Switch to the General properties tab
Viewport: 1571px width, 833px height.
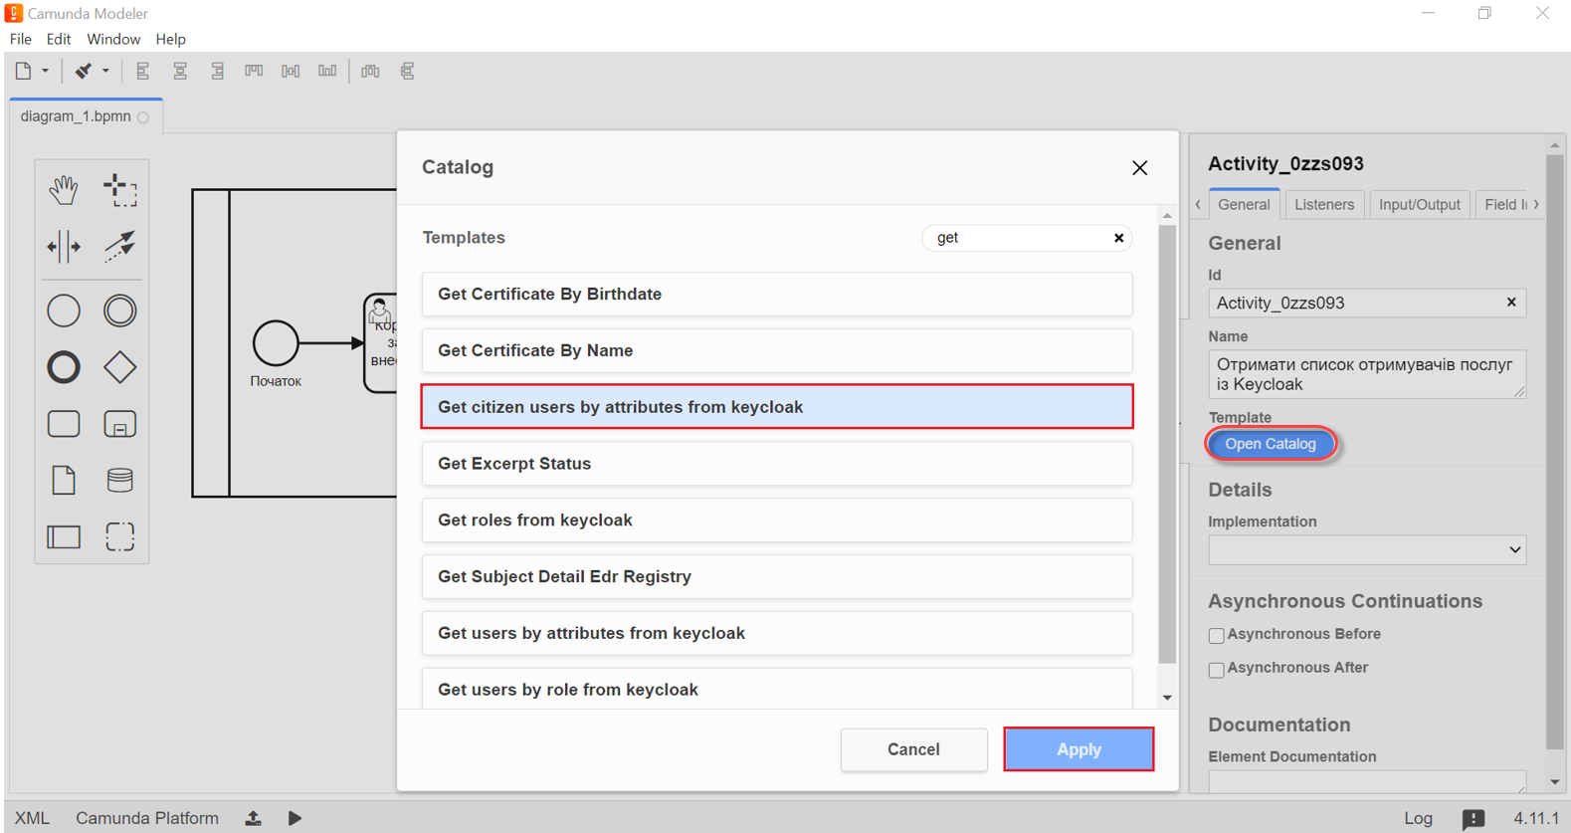1244,204
